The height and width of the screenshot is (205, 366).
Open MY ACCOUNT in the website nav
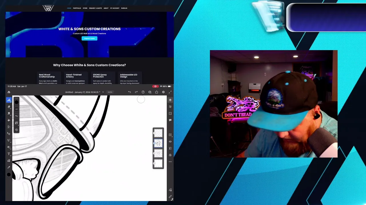(115, 8)
